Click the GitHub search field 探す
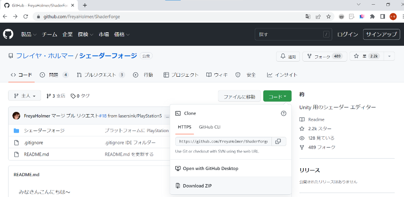Viewport: 404px width, 197px height. [293, 34]
